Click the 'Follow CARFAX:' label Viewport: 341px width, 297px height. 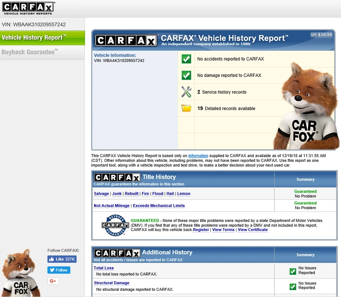pyautogui.click(x=63, y=250)
